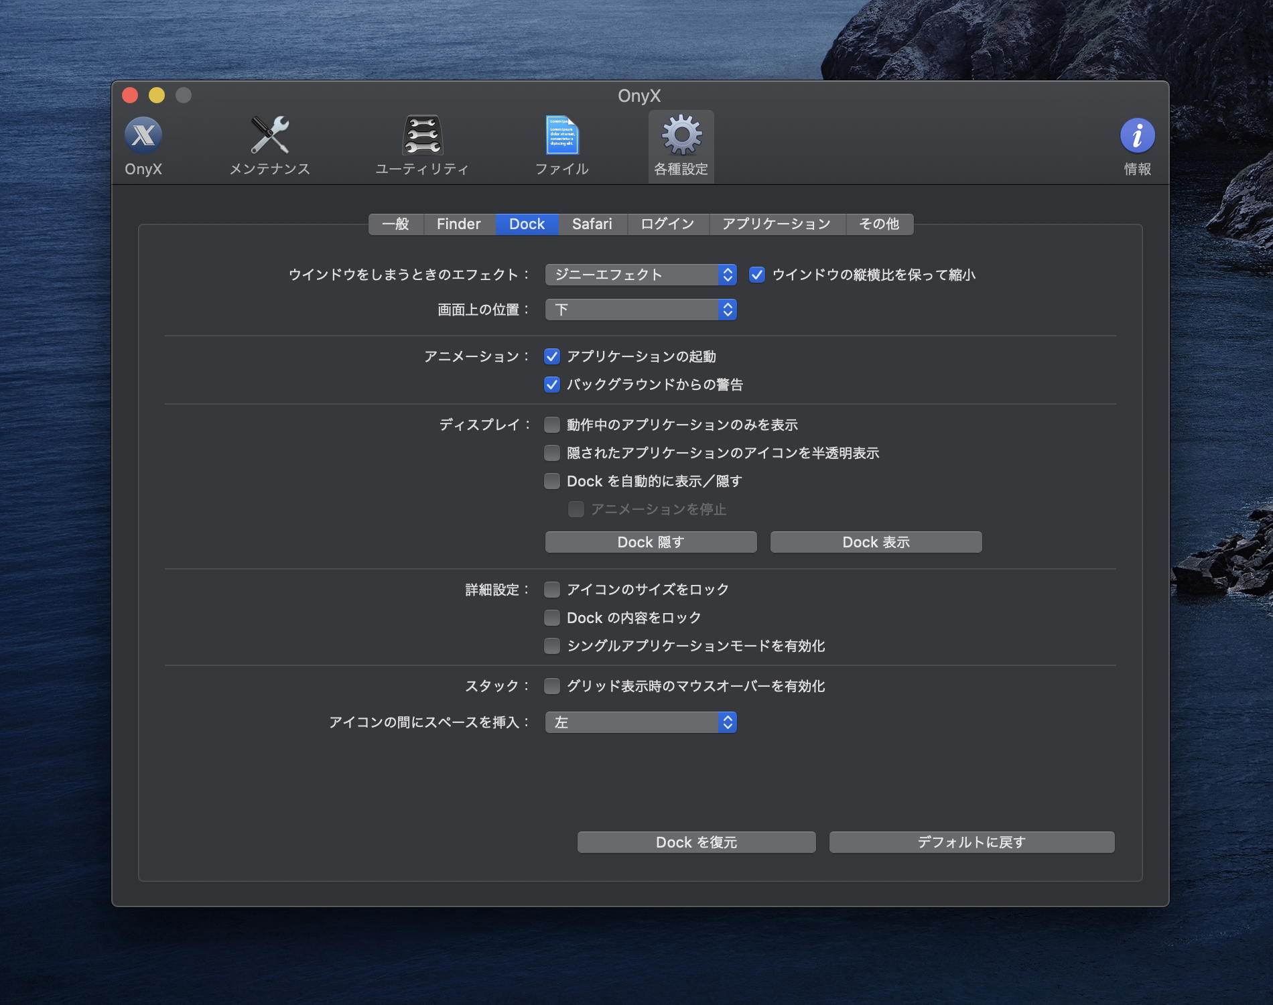Click the Dock 隠す button

(x=651, y=542)
